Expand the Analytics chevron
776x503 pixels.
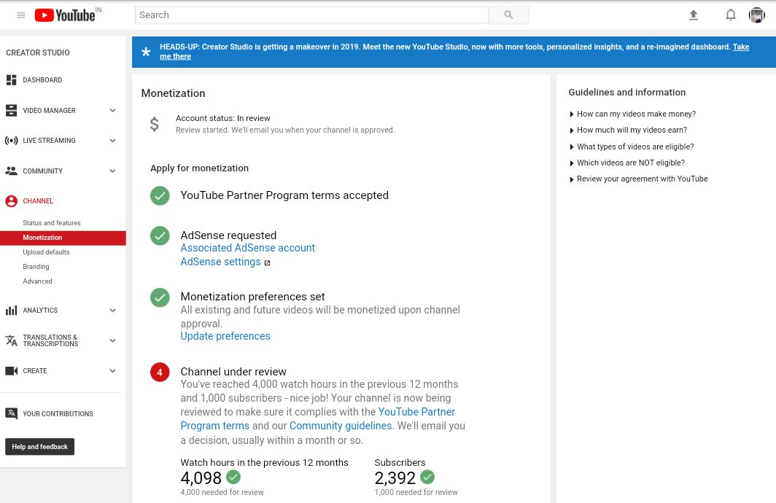click(113, 311)
